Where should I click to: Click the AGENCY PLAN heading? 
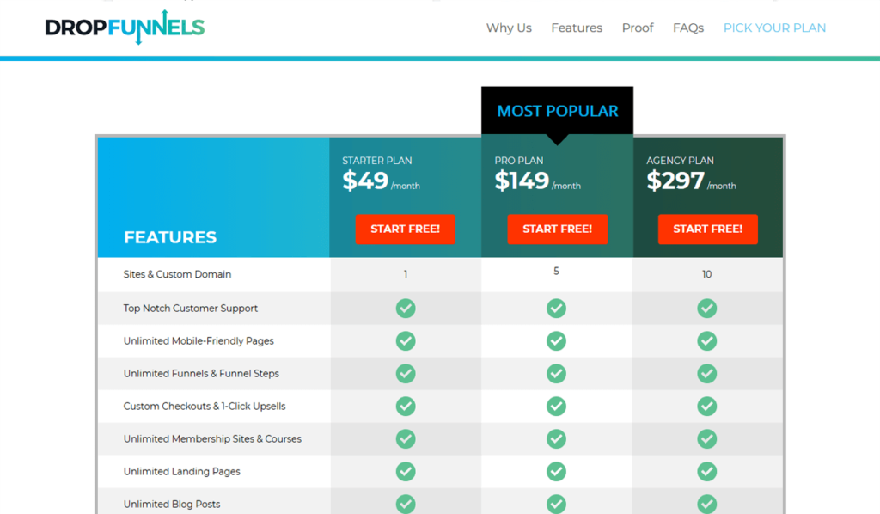point(681,161)
